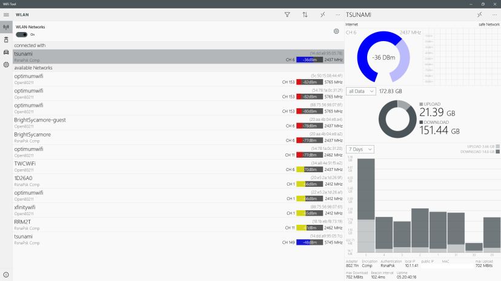Select the BrightSycamore RsnaPsk network
501x281 pixels.
click(x=178, y=137)
